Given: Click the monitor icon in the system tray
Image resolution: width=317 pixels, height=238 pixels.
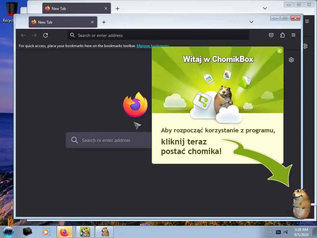Looking at the screenshot, I should [278, 232].
